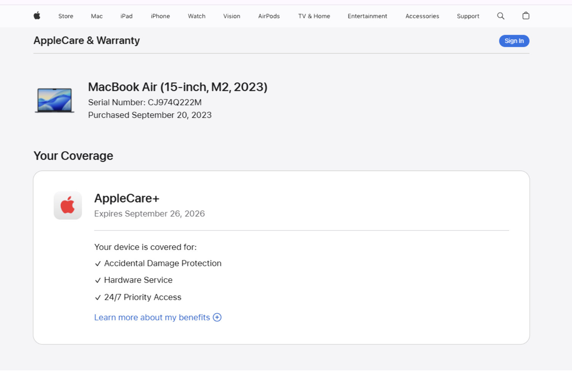Open the TV & Home menu item
The image size is (572, 380).
click(x=314, y=16)
